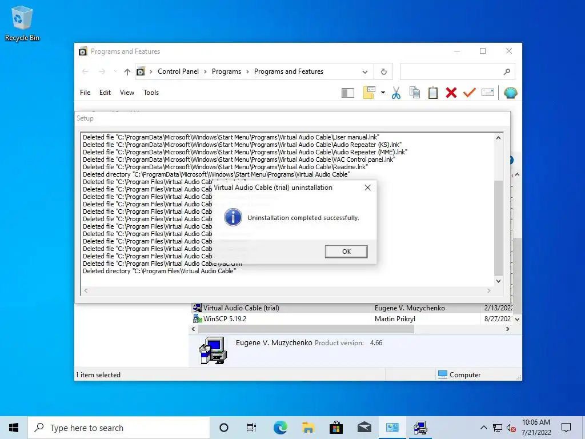Open the notification center
Viewport: 585px width, 439px height.
(x=566, y=428)
